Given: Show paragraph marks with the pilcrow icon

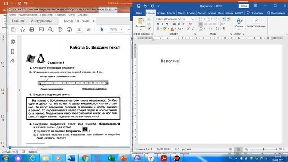Looking at the screenshot, I should coord(224,29).
